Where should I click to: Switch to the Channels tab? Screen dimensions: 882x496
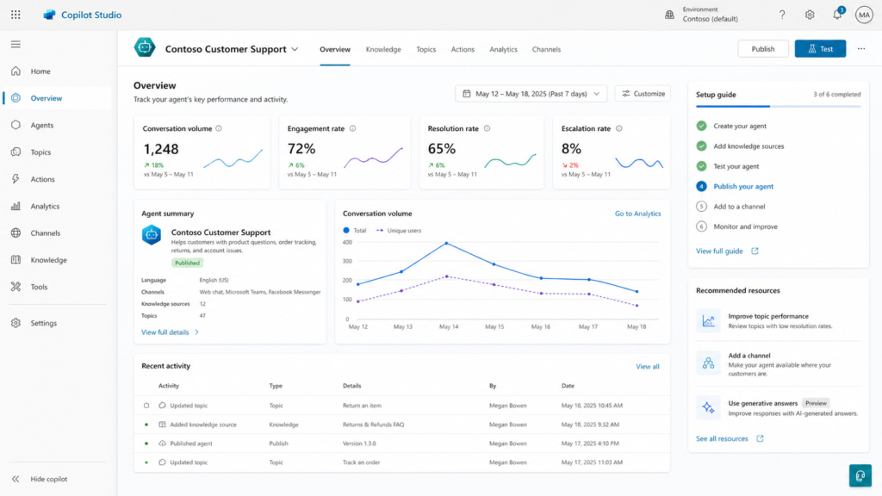click(x=546, y=49)
